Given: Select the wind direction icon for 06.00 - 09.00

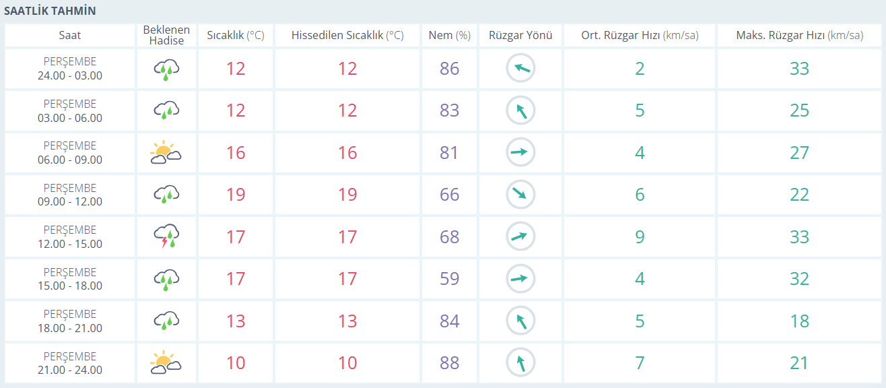Looking at the screenshot, I should click(x=520, y=153).
